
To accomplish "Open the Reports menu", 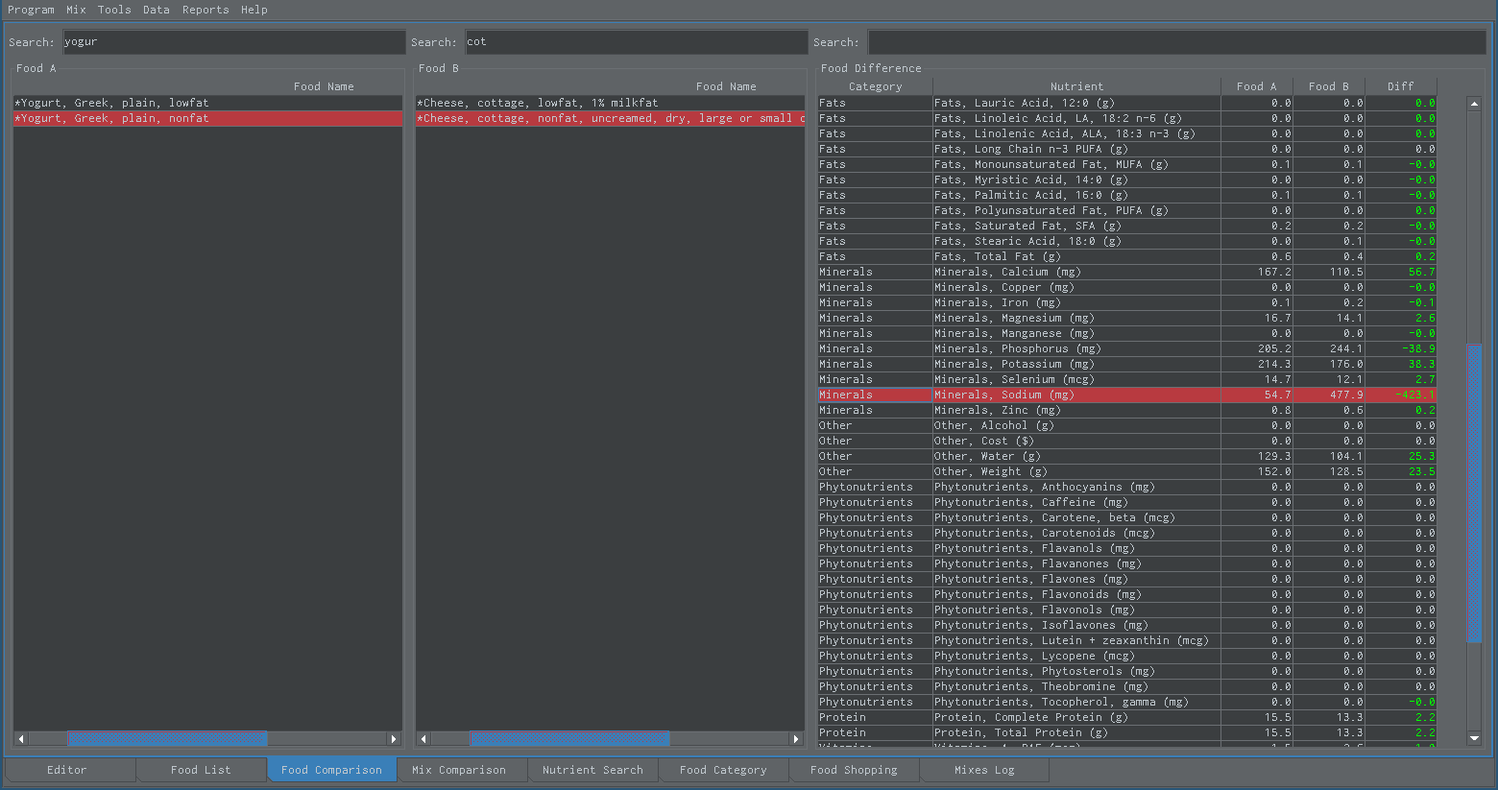I will 205,10.
